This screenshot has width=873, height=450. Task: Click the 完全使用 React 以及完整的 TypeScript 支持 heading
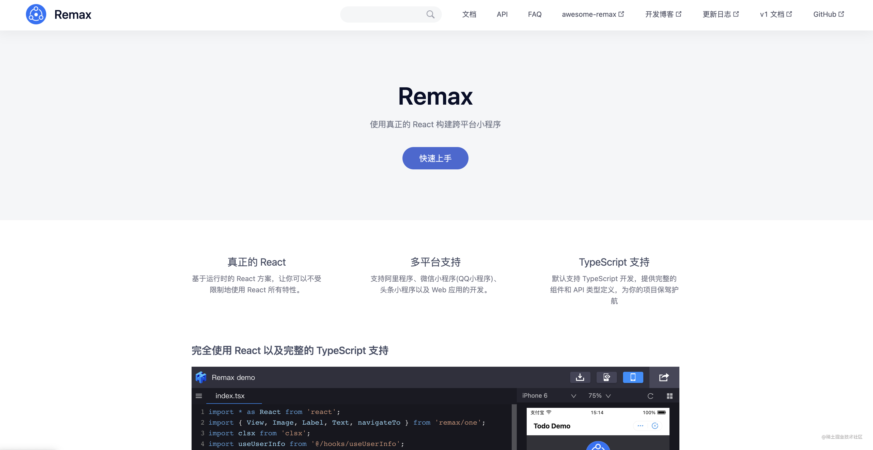(x=290, y=350)
